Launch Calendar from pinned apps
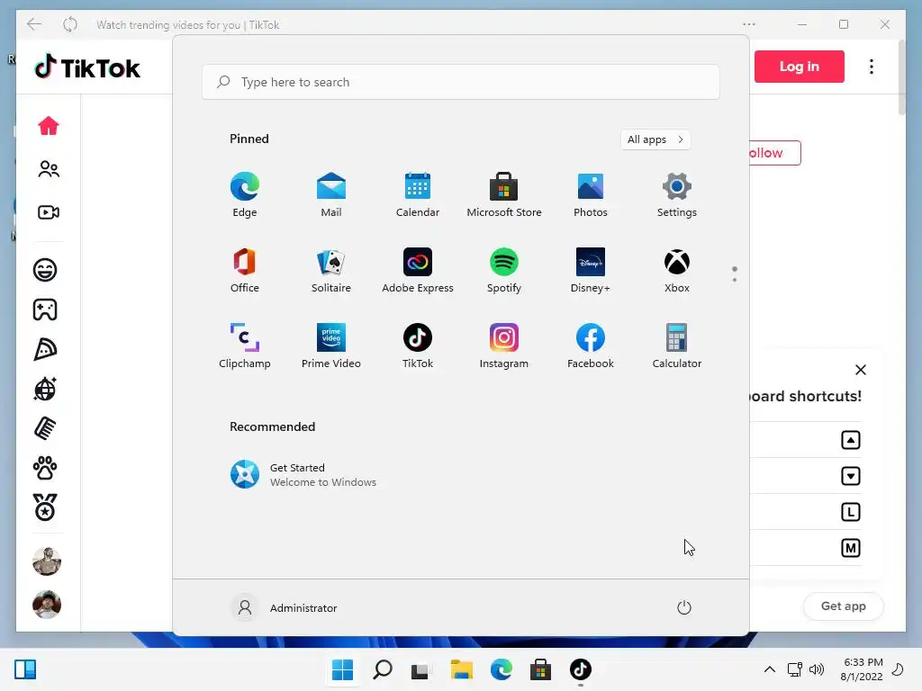This screenshot has width=922, height=691. tap(418, 195)
